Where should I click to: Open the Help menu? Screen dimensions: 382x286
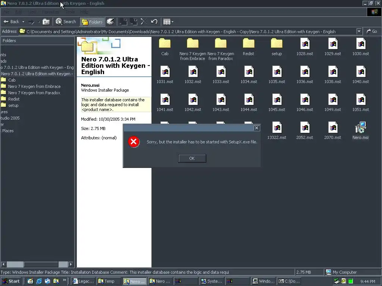tap(84, 12)
